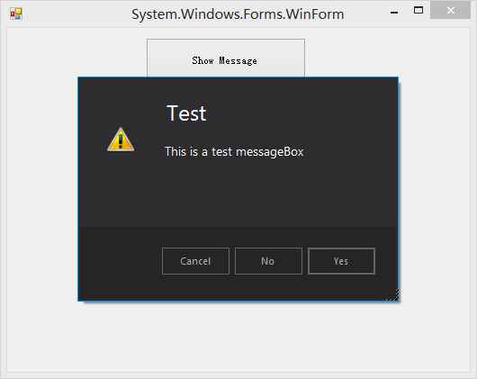Click the "This is a test messageBox" text
Image resolution: width=477 pixels, height=379 pixels.
(234, 151)
